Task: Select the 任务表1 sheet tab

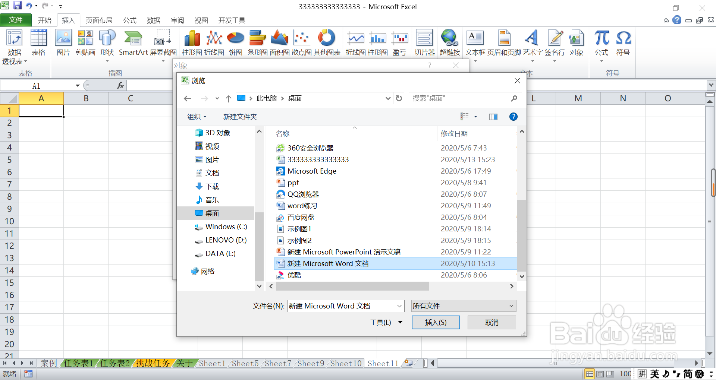Action: coord(78,363)
